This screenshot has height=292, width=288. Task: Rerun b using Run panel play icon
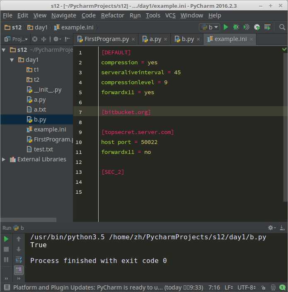6,239
